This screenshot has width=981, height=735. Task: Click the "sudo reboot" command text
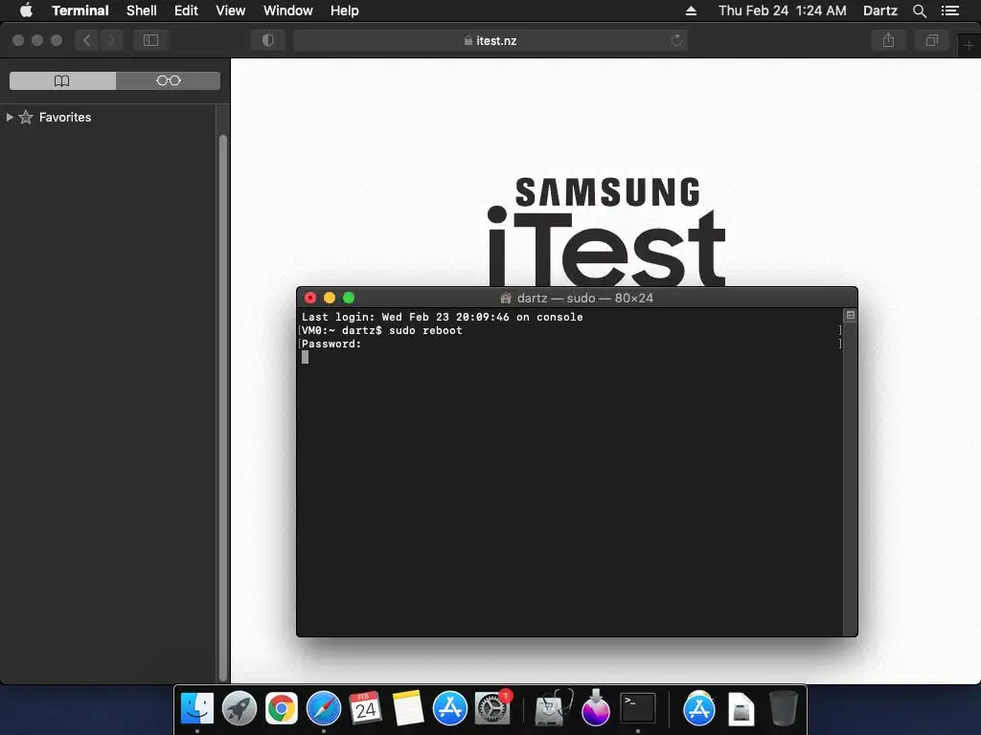[425, 330]
